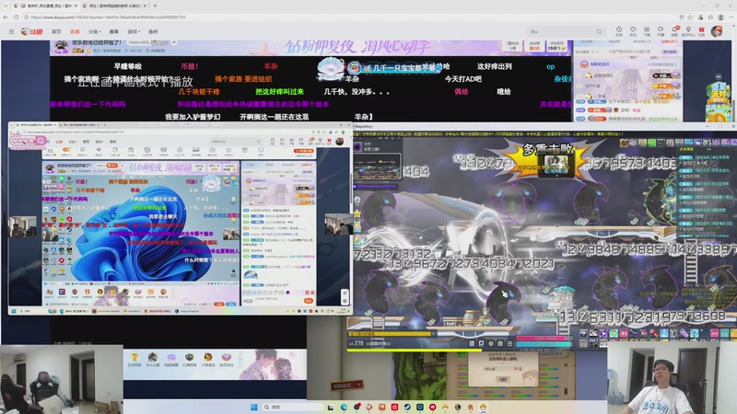737x414 pixels.
Task: Open the MapleStory hamburger menu icon
Action: [x=509, y=343]
